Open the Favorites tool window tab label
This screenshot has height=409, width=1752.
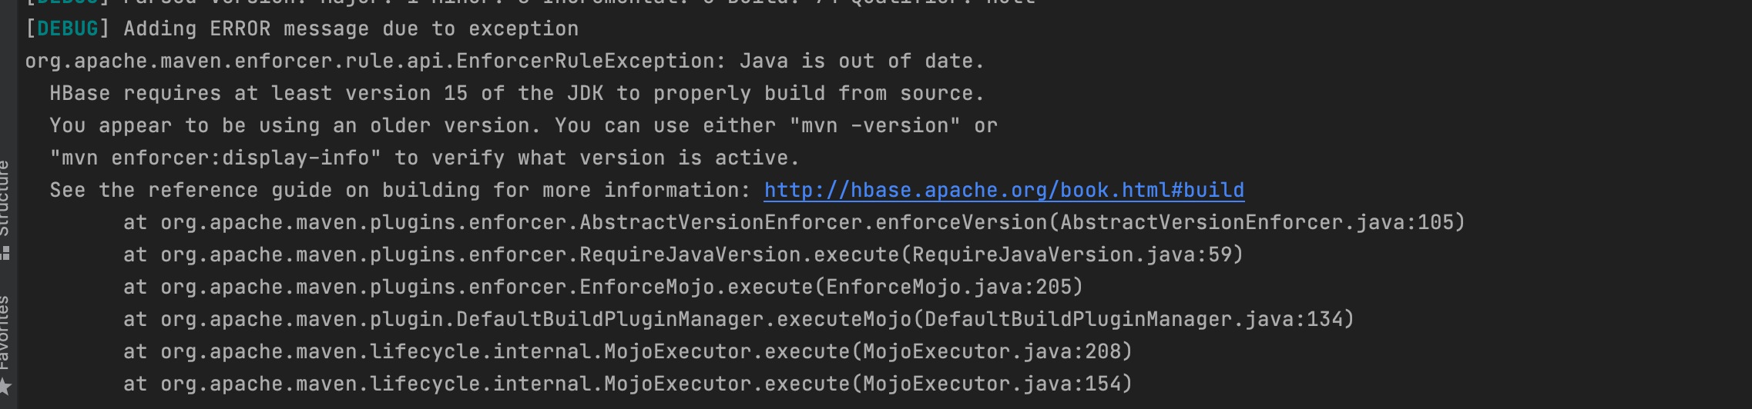[x=5, y=332]
